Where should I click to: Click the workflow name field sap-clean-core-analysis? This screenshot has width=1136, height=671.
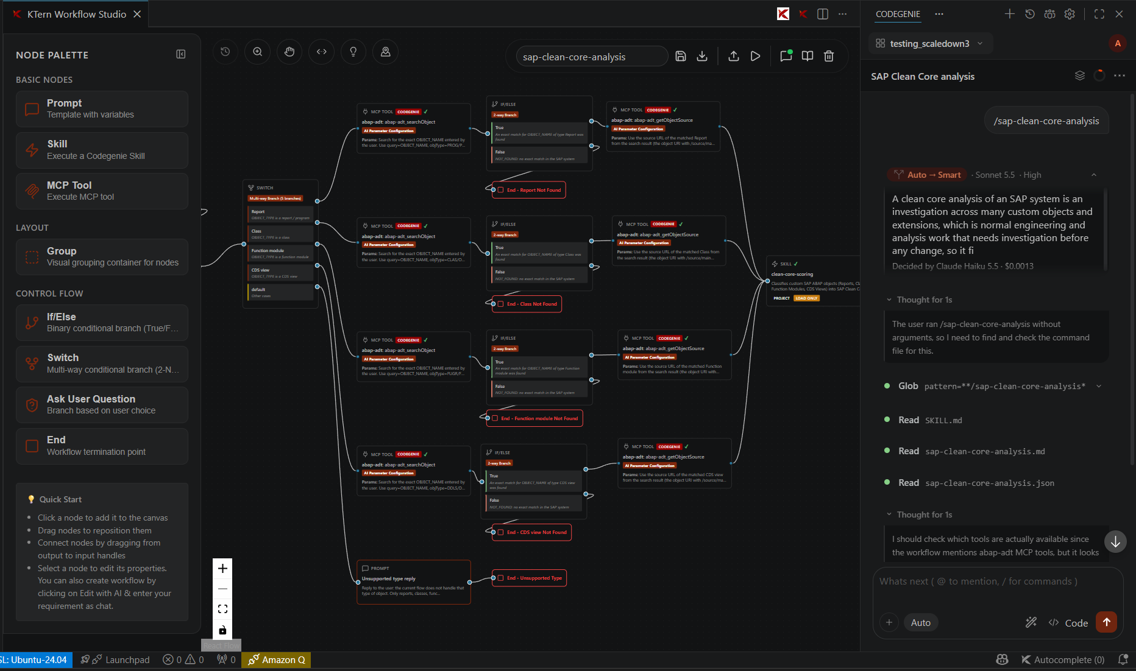coord(592,57)
